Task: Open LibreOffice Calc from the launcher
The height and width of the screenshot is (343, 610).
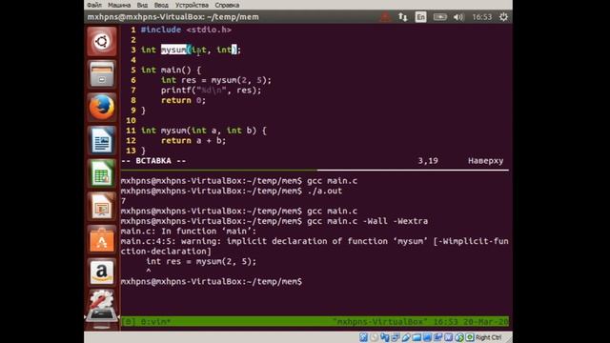Action: pyautogui.click(x=102, y=173)
